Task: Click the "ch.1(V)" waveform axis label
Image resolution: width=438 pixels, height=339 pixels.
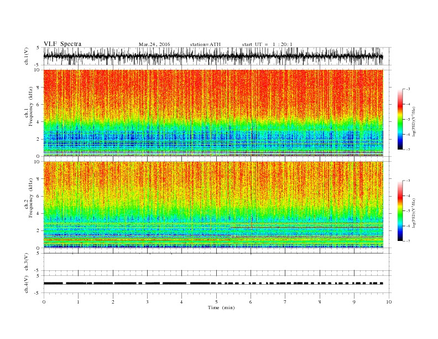Action: click(x=27, y=56)
